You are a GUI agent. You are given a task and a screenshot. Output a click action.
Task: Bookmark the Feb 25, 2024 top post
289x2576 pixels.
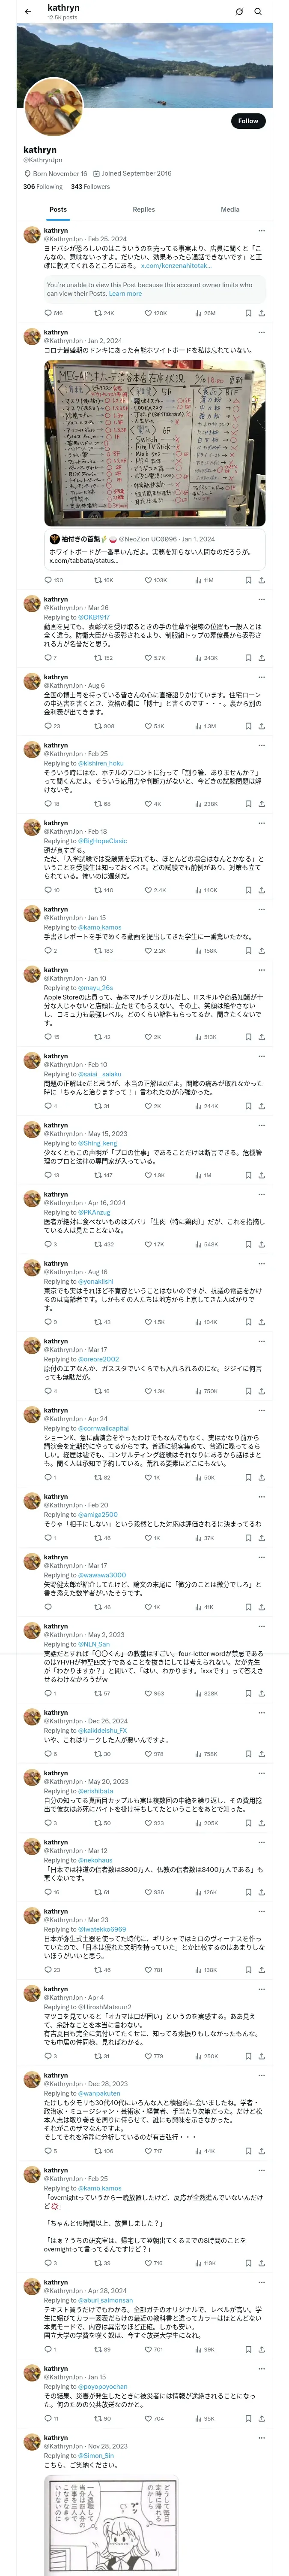pos(248,313)
